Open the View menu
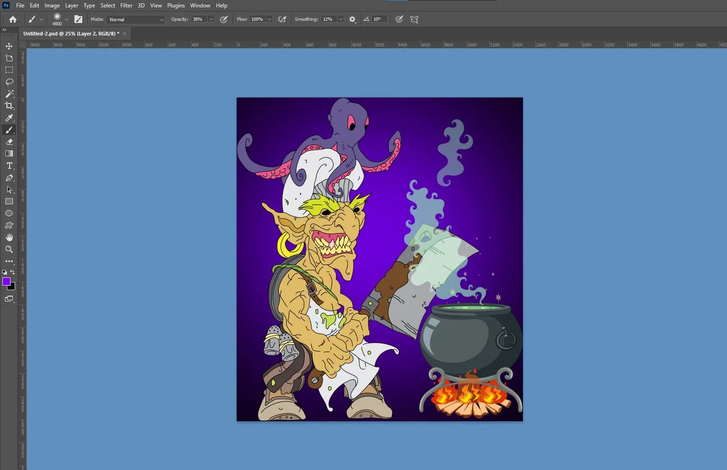This screenshot has height=470, width=727. [x=156, y=6]
